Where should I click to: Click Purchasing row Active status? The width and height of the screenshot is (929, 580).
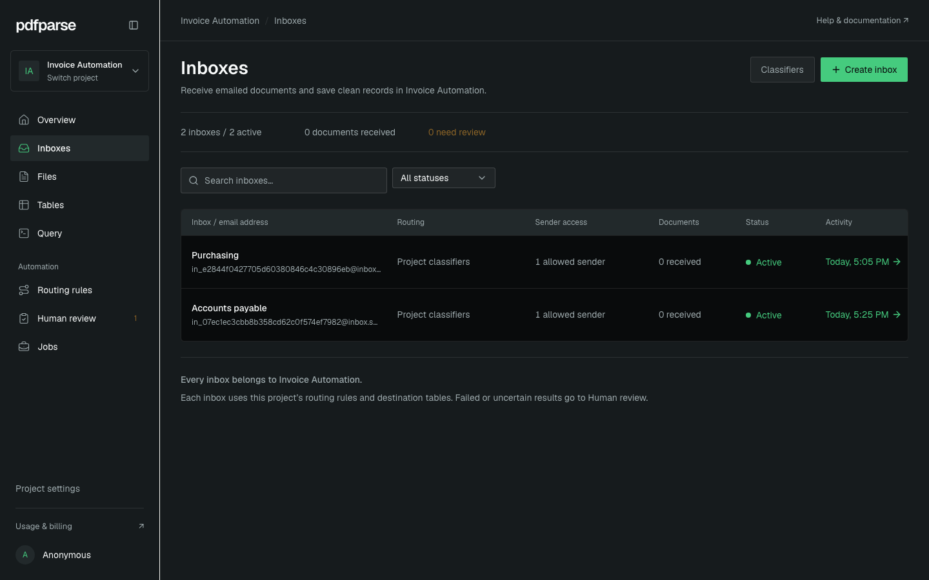tap(764, 262)
